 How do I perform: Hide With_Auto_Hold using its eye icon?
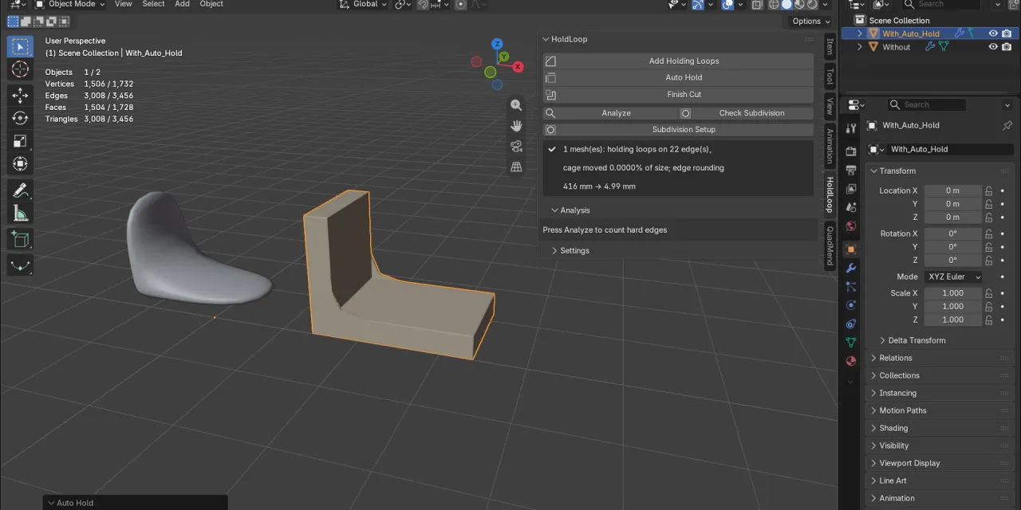pyautogui.click(x=993, y=33)
